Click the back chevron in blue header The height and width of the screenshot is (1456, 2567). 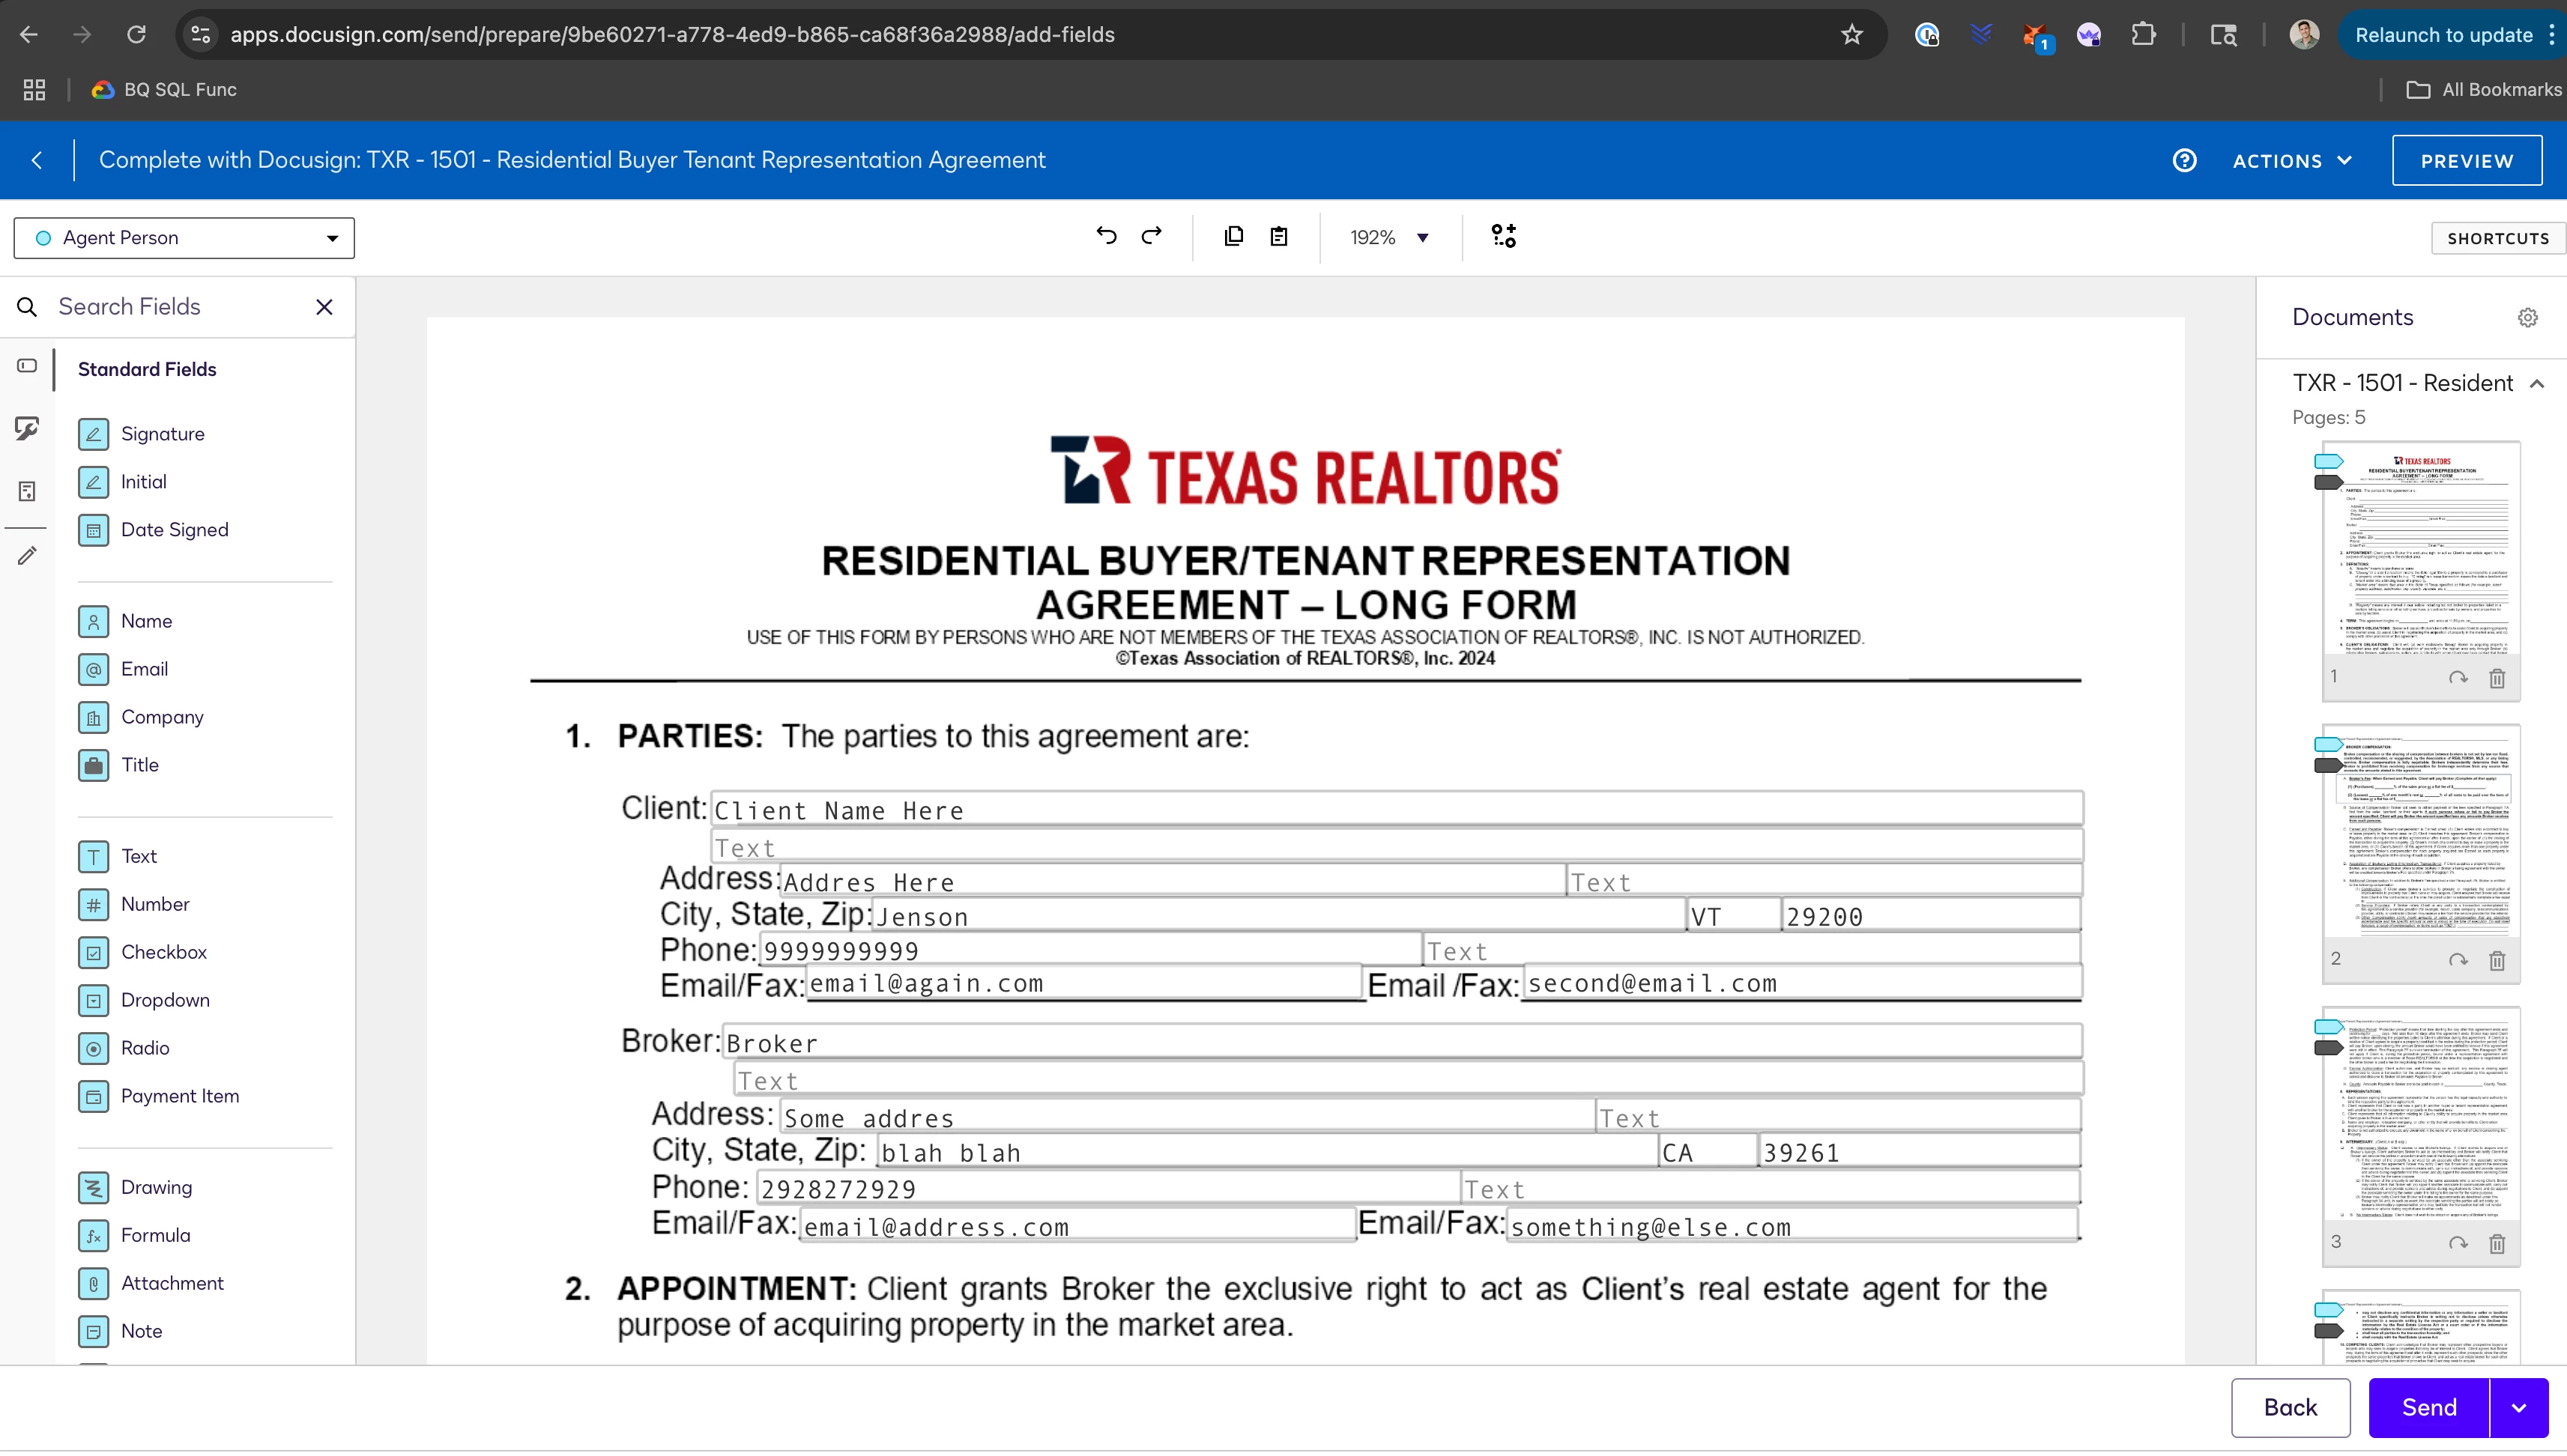click(37, 160)
